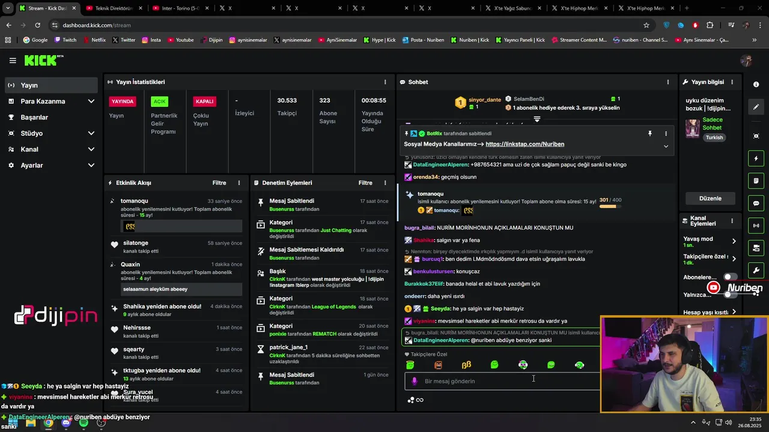
Task: Open Filtre in Etkinlik Akışı panel
Action: (x=219, y=183)
